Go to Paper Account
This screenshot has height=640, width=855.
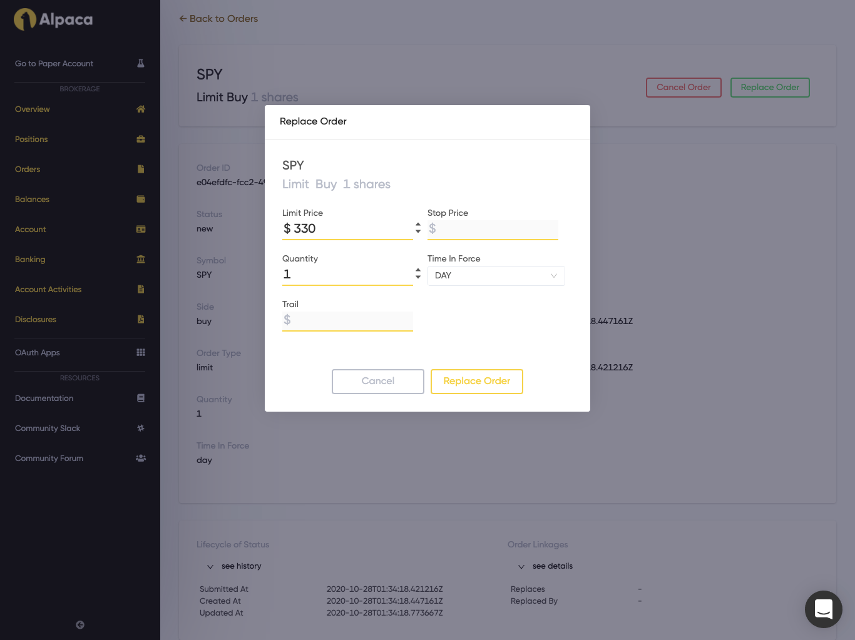tap(54, 64)
